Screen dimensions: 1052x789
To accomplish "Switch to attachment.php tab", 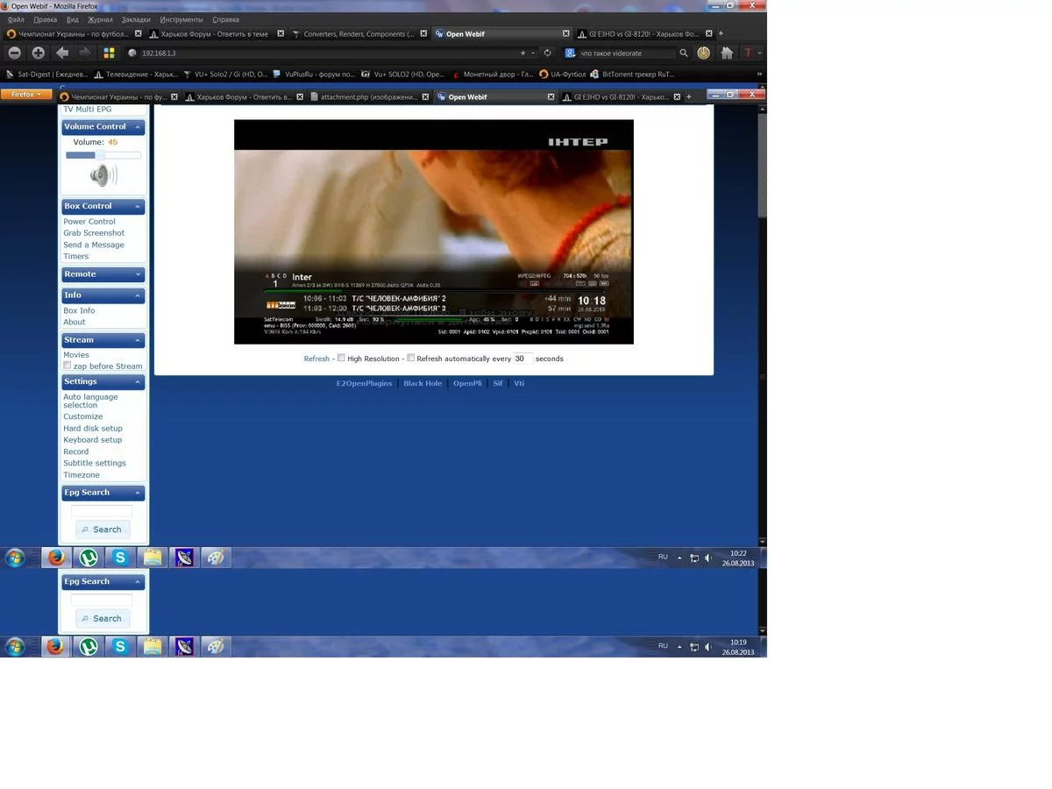I will pos(369,97).
